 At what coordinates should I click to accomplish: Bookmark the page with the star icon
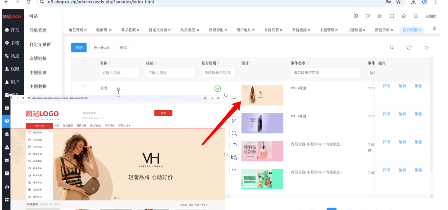(398, 2)
